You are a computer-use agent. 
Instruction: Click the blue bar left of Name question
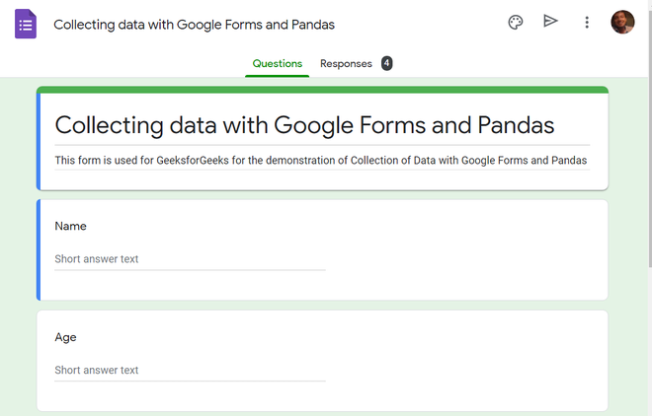40,249
